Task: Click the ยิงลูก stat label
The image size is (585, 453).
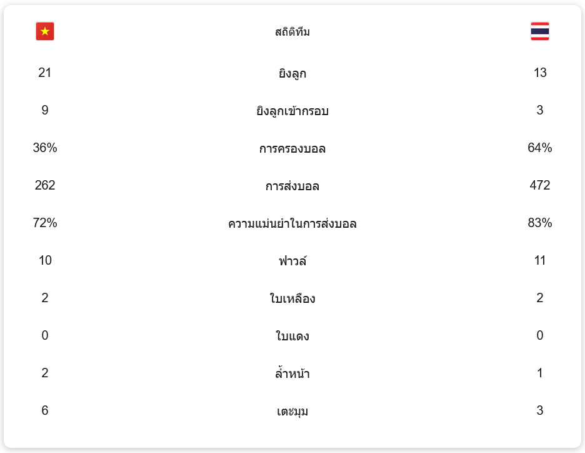Action: [292, 74]
